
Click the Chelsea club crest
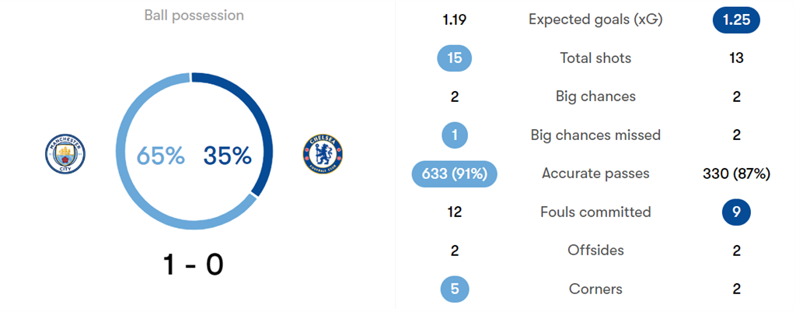pos(322,153)
